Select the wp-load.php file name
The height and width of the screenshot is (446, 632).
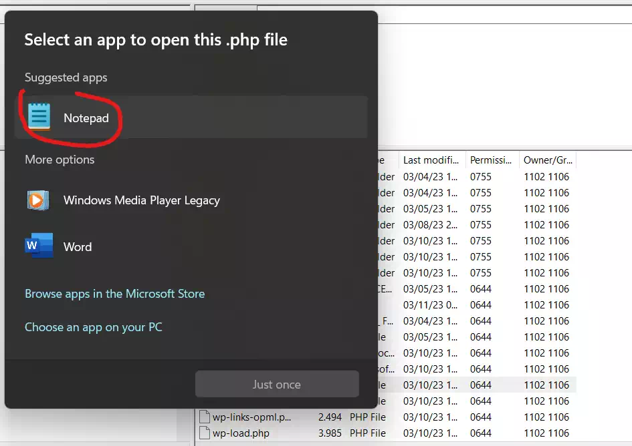(x=241, y=433)
